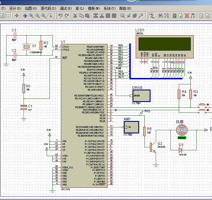The image size is (212, 200).
Task: Select the DRIVE sub-circuit block
Action: pyautogui.click(x=142, y=96)
